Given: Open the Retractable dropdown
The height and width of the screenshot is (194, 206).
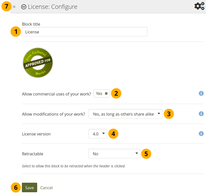Looking at the screenshot, I should pos(114,154).
